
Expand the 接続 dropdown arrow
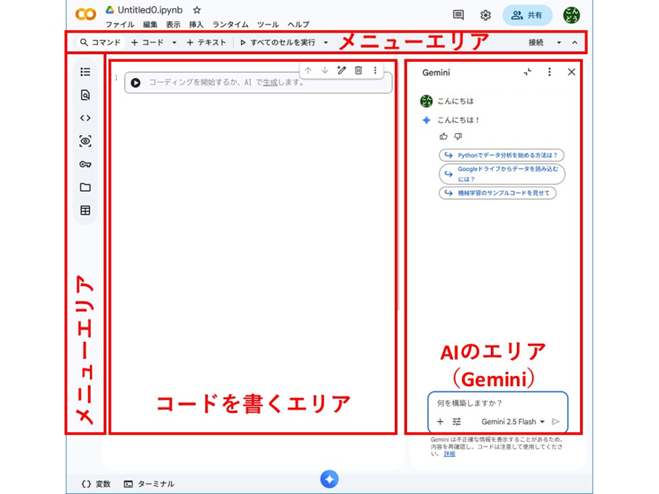coord(559,42)
